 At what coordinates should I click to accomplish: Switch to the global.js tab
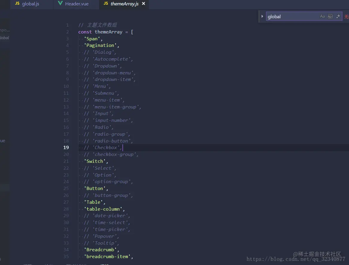click(31, 4)
